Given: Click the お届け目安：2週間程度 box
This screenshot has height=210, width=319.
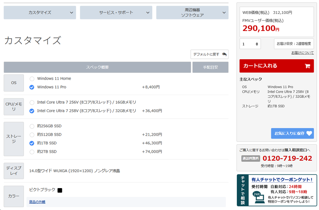Looking at the screenshot, I should tap(294, 44).
